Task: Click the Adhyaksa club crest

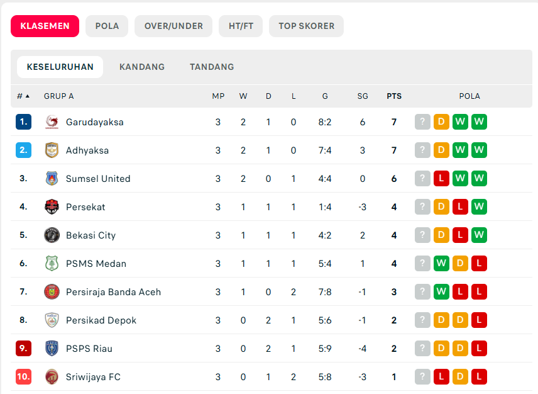Action: coord(52,150)
